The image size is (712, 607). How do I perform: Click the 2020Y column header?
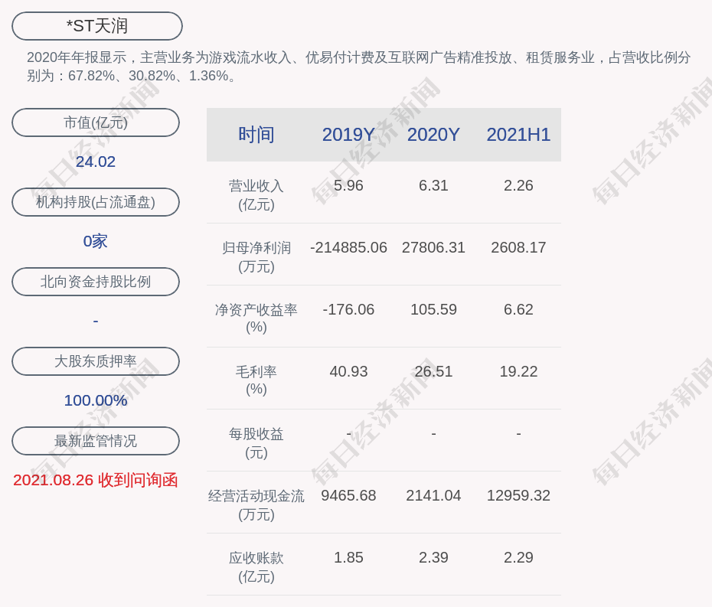[x=433, y=135]
